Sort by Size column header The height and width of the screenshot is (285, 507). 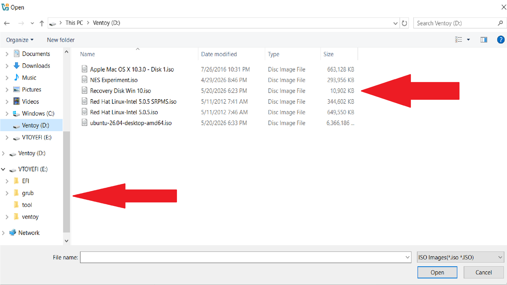pos(328,54)
